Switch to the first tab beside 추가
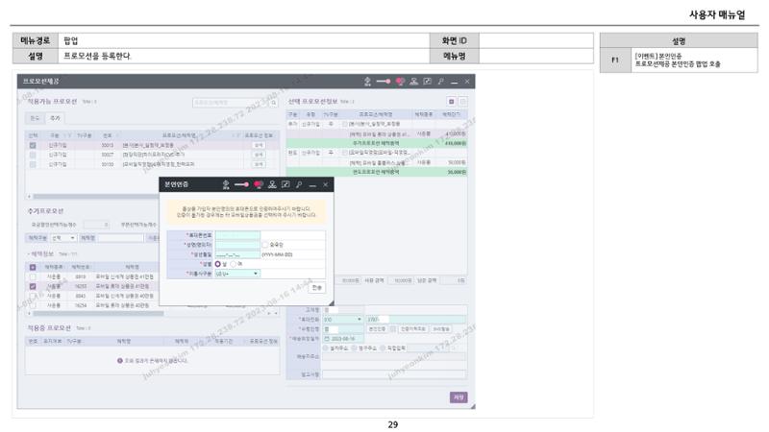Viewport: 769px width, 432px height. click(x=35, y=118)
